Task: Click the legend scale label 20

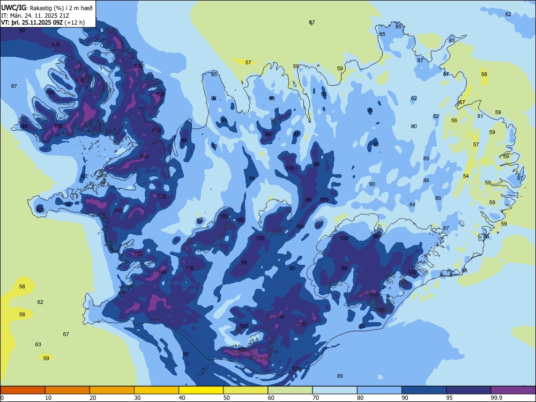Action: click(x=93, y=398)
